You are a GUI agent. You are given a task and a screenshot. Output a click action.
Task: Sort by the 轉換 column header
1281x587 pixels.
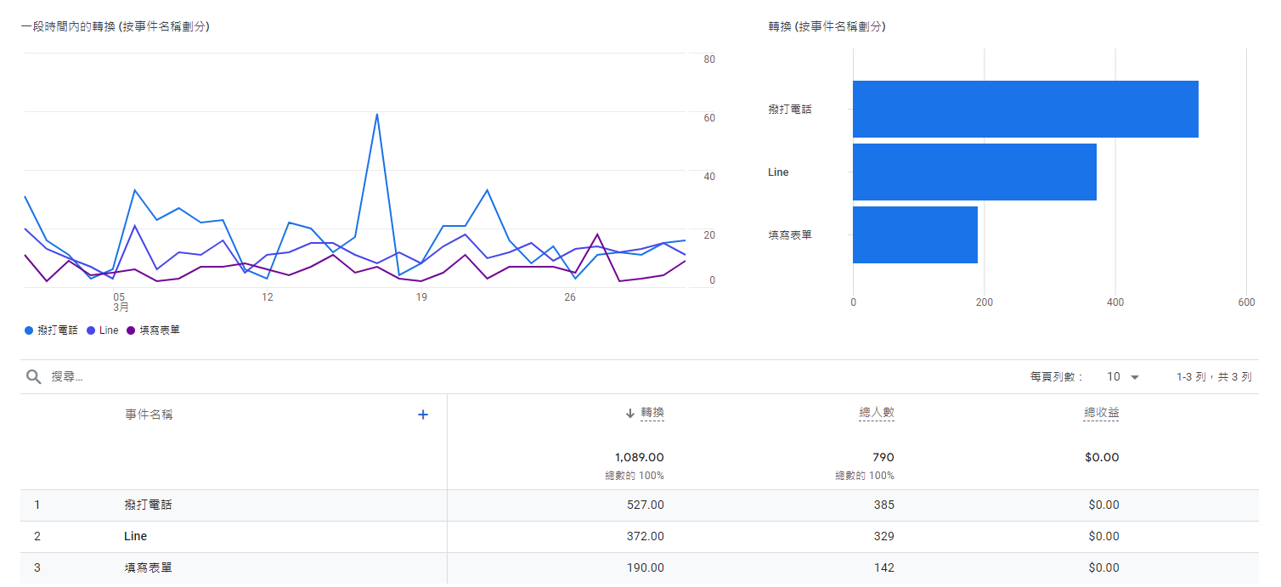652,414
